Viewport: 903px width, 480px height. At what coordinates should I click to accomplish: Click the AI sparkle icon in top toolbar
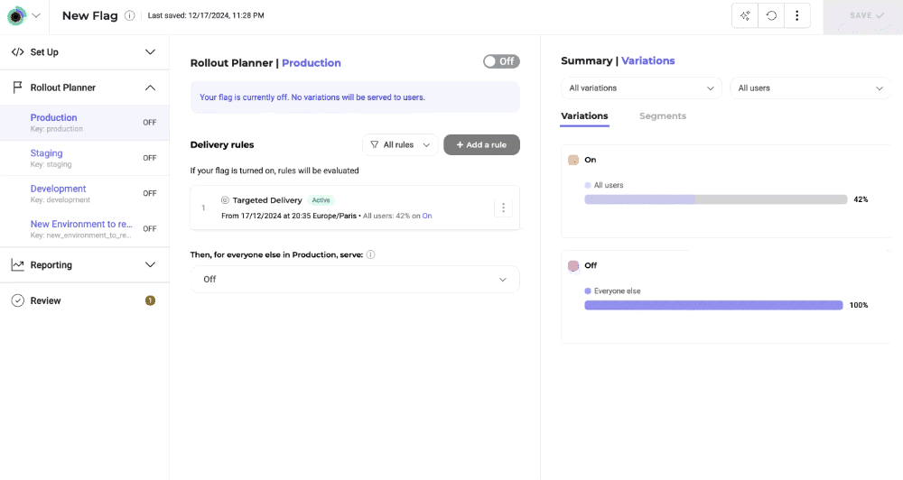click(745, 15)
